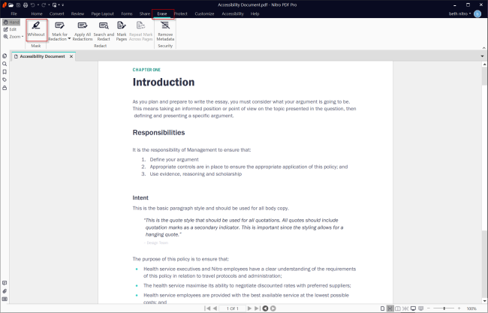Activate the Hand tool
Image resolution: width=488 pixels, height=313 pixels.
point(11,23)
